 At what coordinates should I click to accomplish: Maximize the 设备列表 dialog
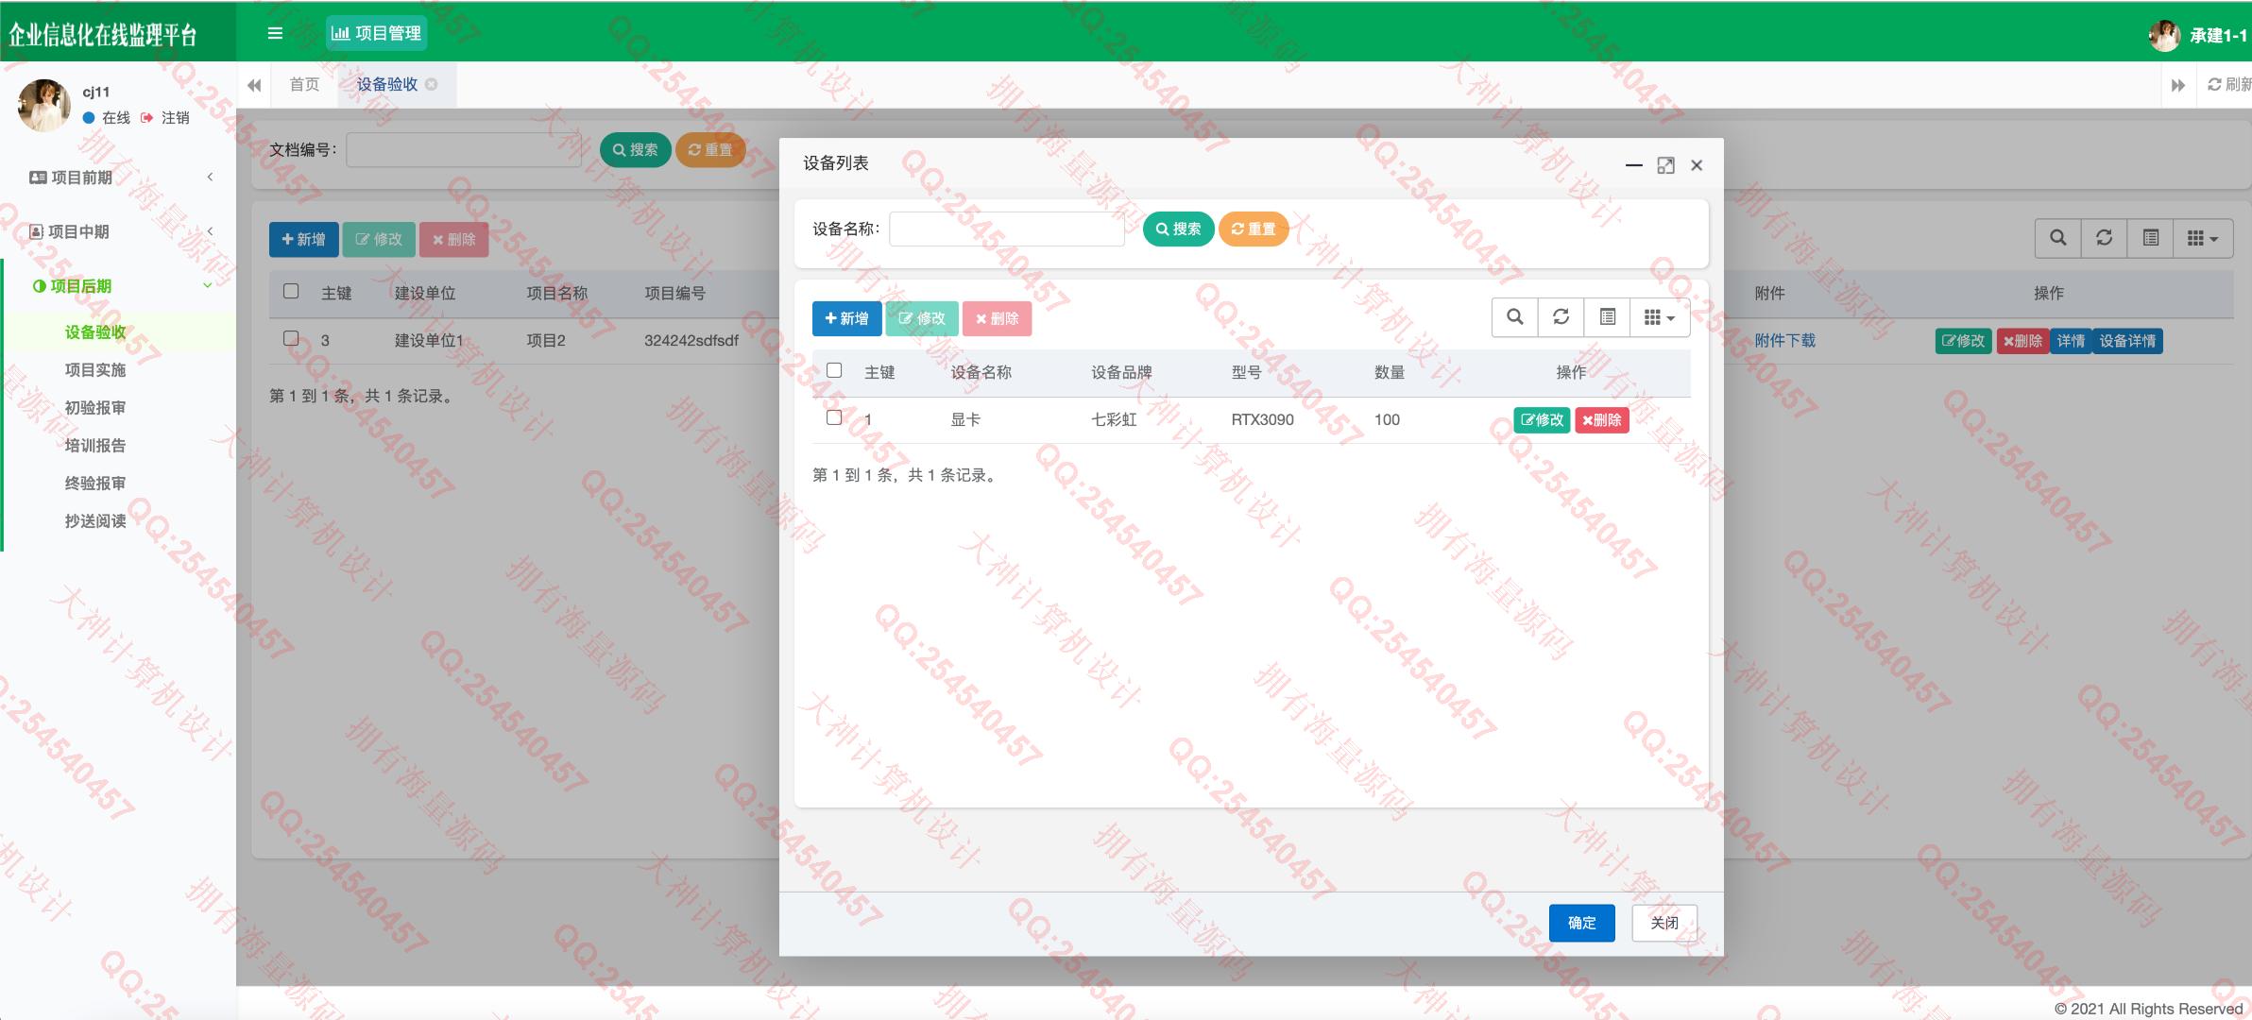point(1665,165)
